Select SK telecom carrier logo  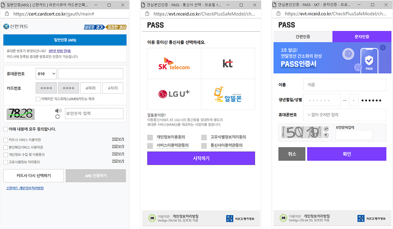click(174, 64)
